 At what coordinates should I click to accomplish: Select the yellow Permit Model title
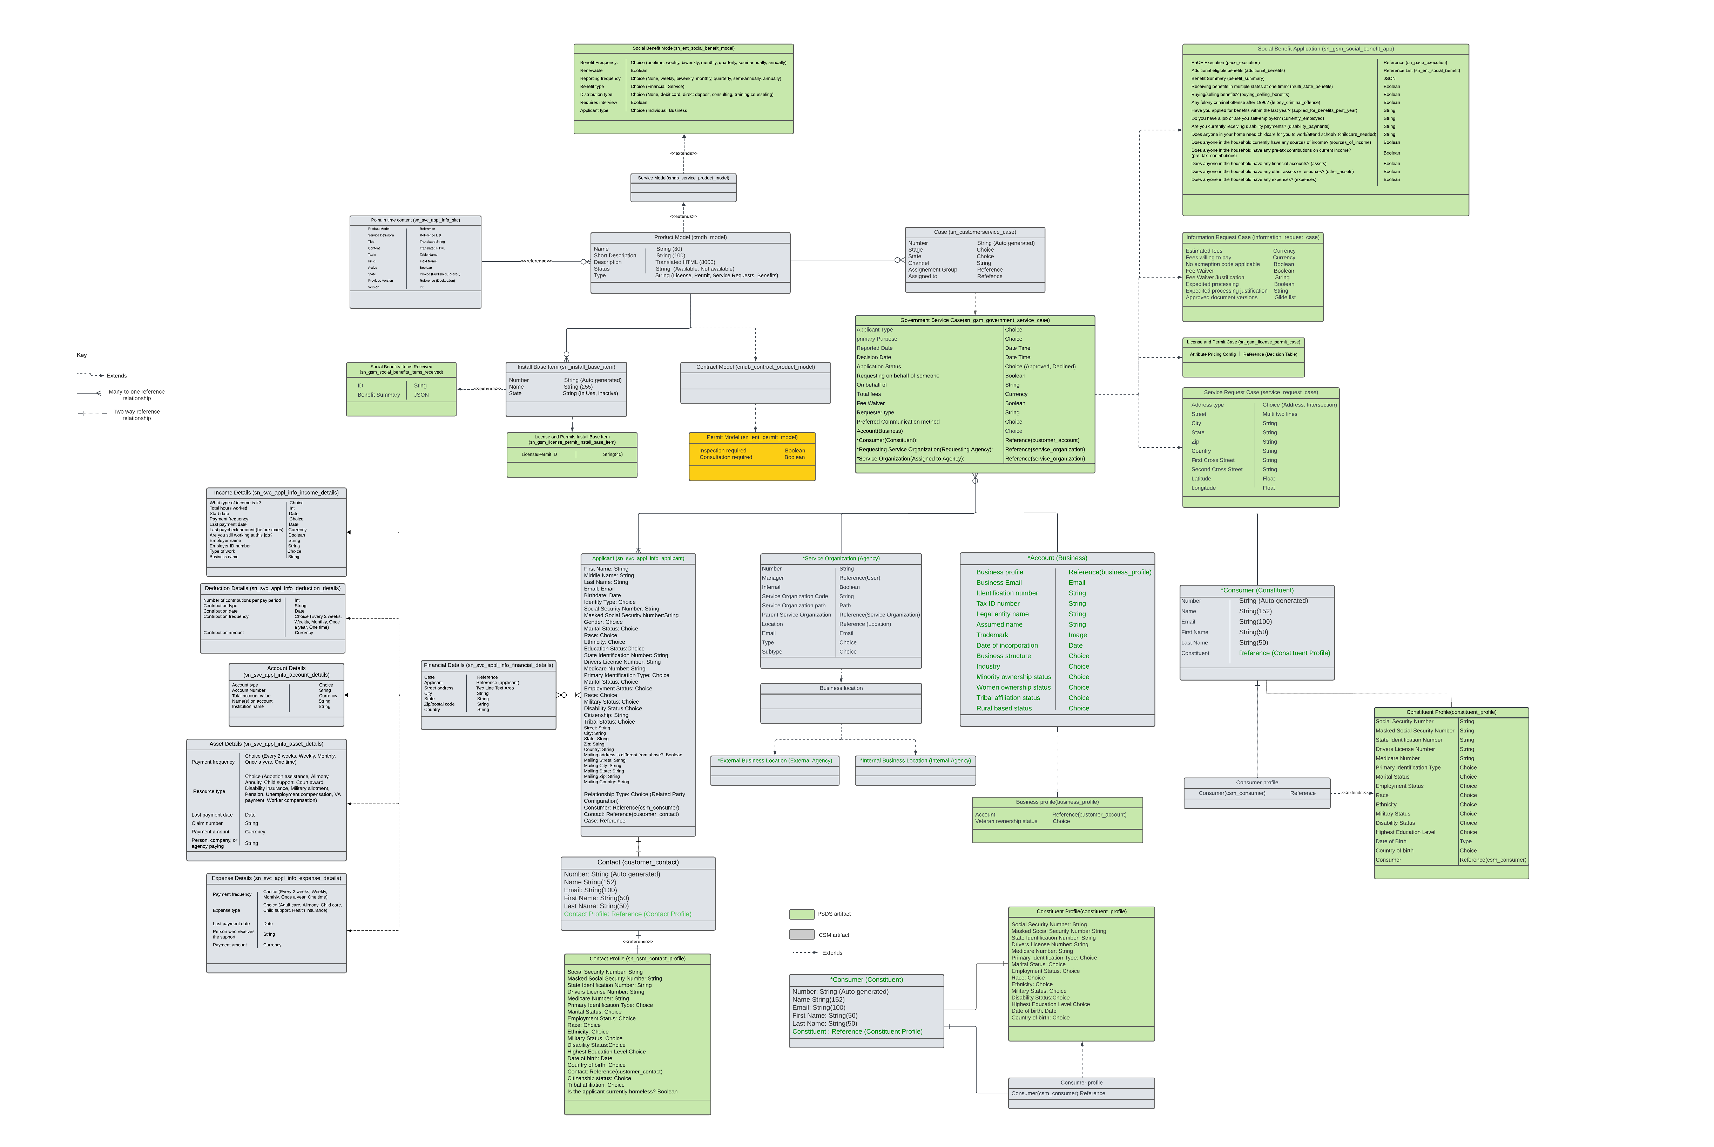point(751,437)
